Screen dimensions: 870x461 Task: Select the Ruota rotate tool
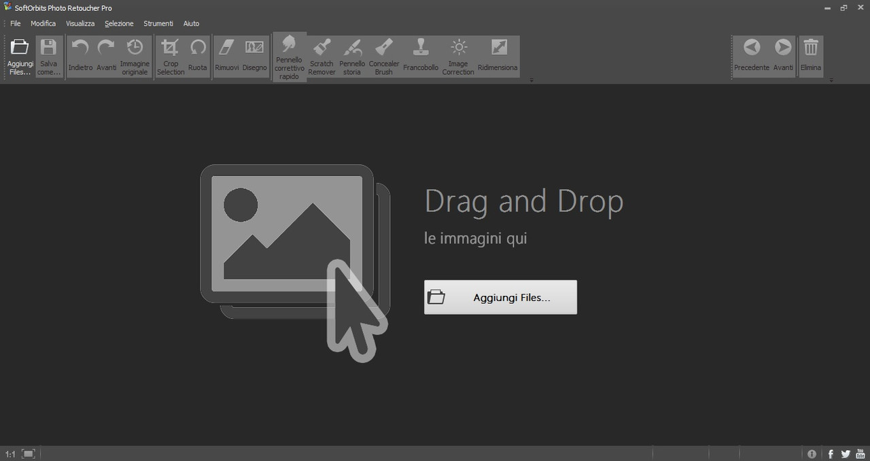click(198, 56)
